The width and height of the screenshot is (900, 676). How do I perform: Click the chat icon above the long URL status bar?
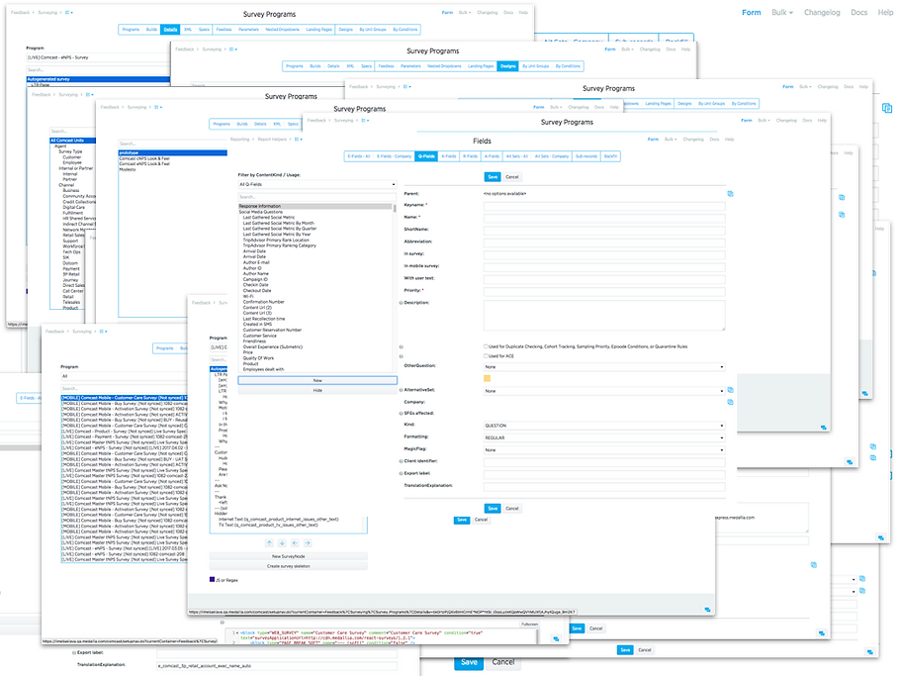(x=707, y=610)
